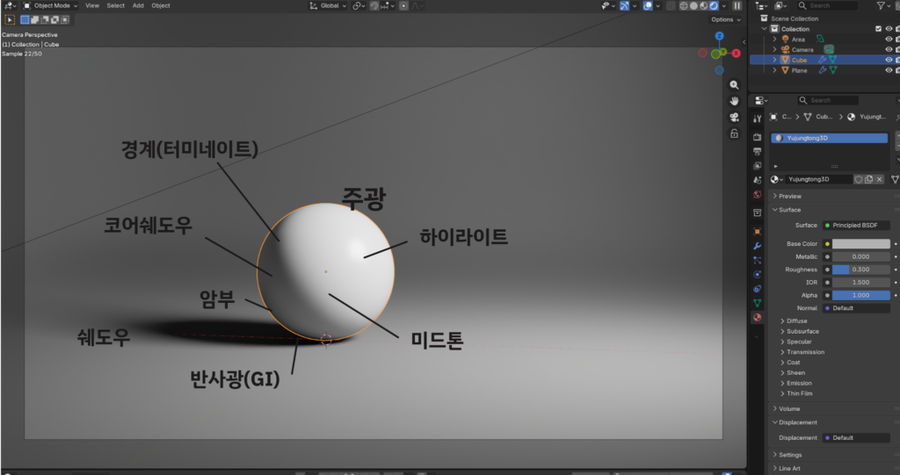Open the Modifiers wrench tab

pyautogui.click(x=757, y=246)
